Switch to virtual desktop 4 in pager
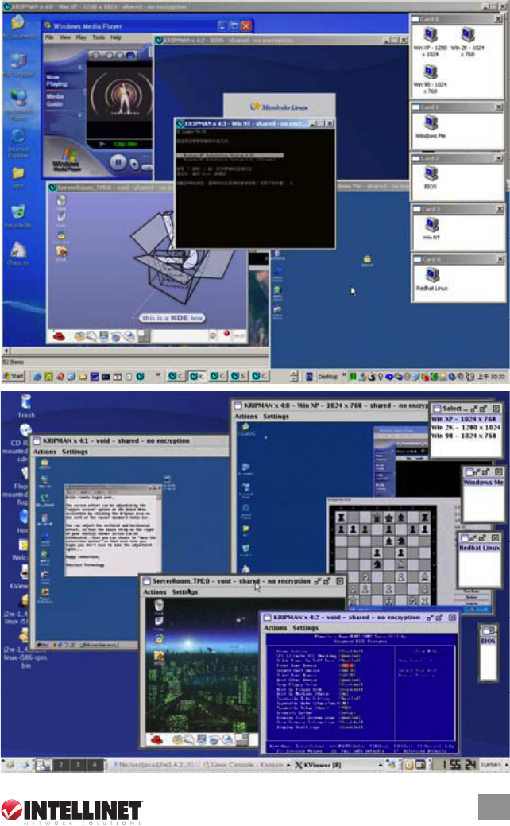The height and width of the screenshot is (826, 510). pos(95,764)
